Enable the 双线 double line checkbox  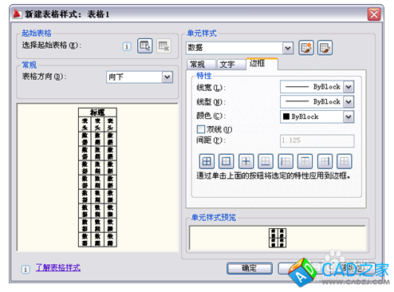click(201, 129)
